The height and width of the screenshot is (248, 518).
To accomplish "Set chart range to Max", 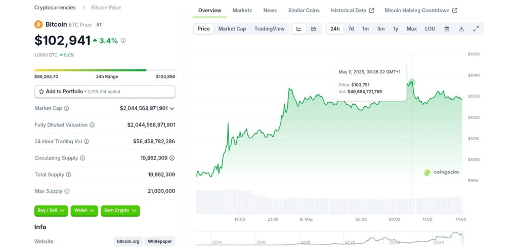I will click(412, 29).
